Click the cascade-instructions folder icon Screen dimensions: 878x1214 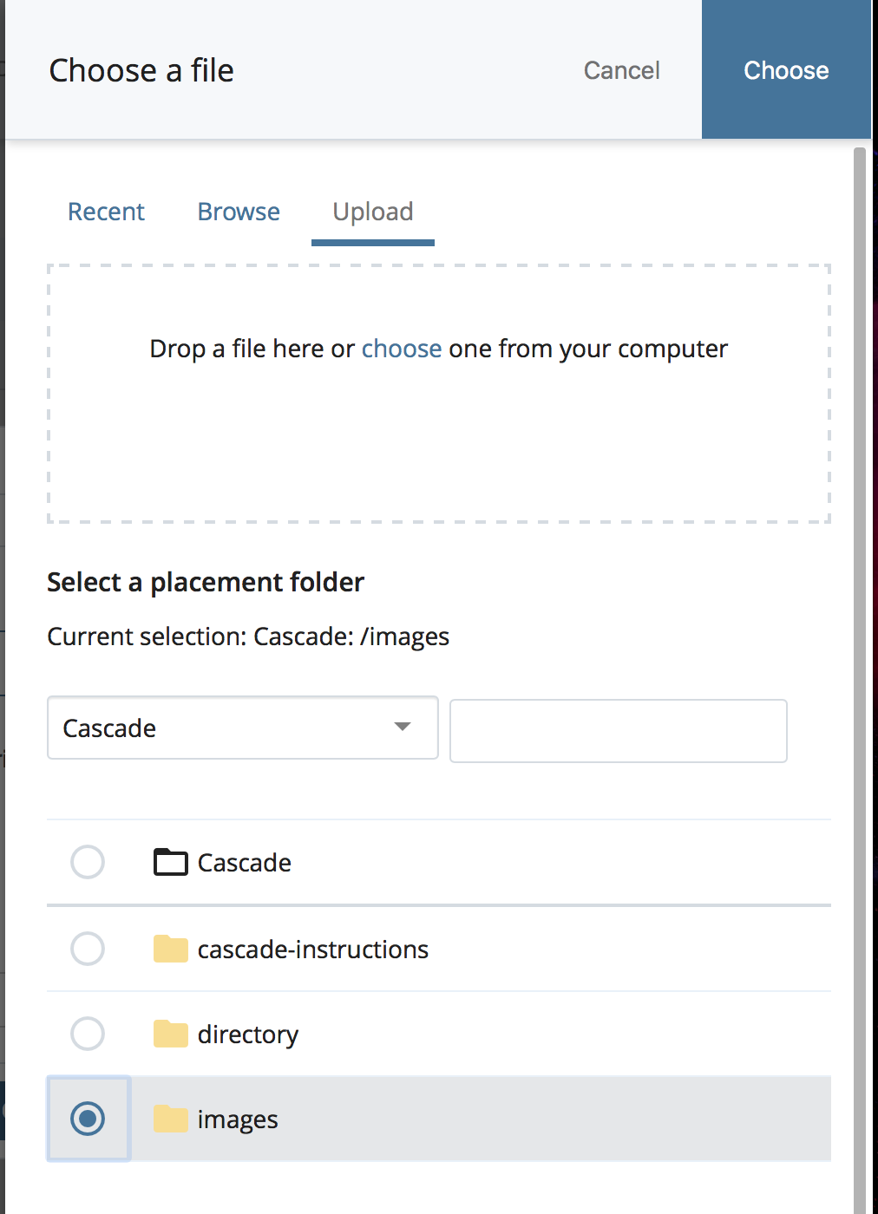pos(171,949)
